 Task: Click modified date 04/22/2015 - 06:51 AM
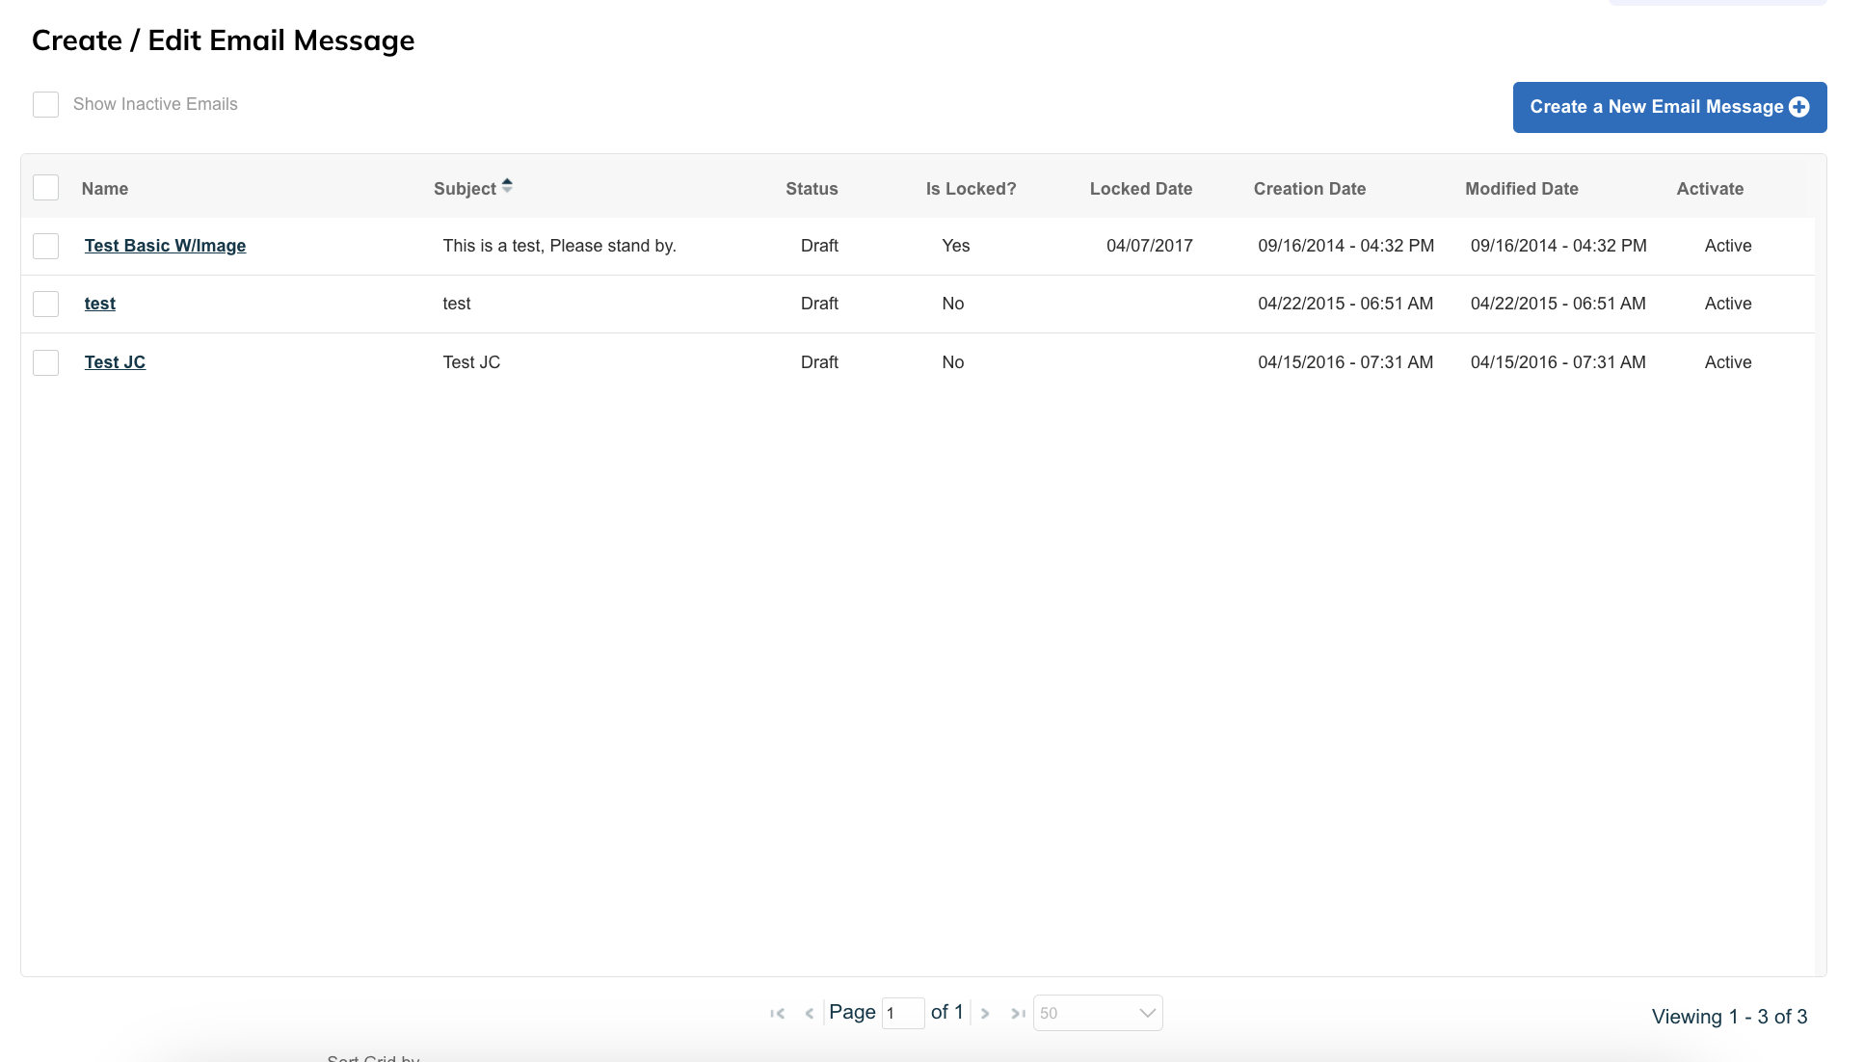tap(1558, 304)
